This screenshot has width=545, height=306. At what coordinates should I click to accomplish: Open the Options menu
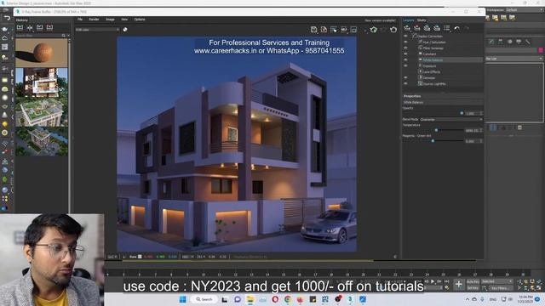click(140, 20)
